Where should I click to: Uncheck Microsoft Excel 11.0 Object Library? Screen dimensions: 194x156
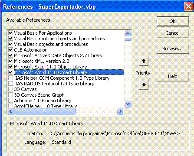pos(10,67)
